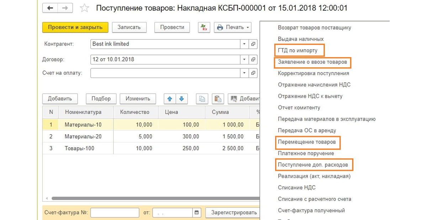Click the Счет-фактура № input field

(x=115, y=213)
